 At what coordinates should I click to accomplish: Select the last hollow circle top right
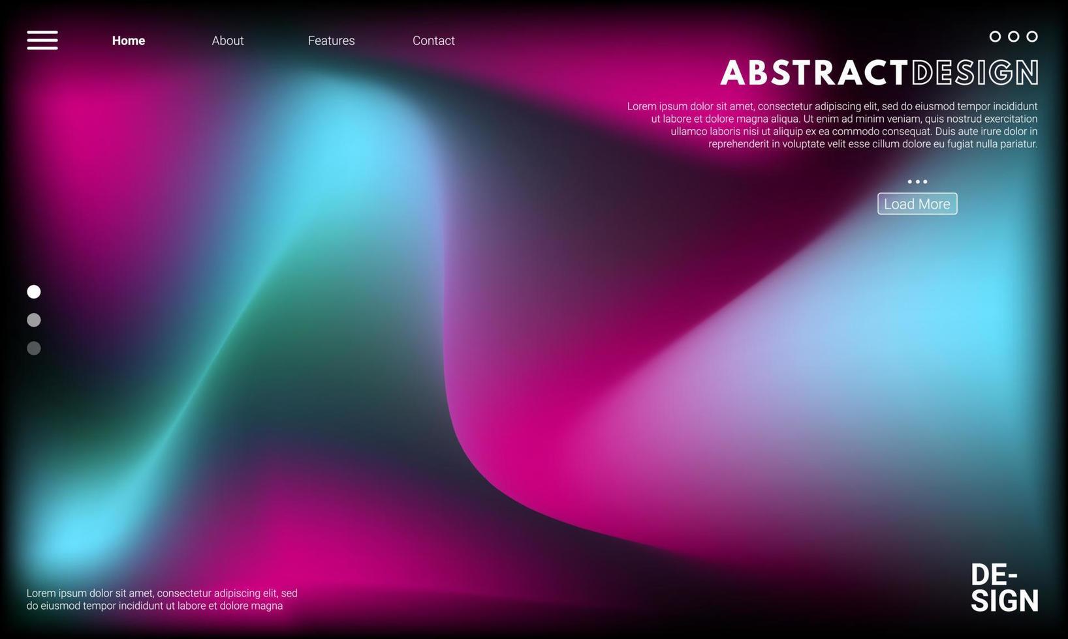[1032, 37]
